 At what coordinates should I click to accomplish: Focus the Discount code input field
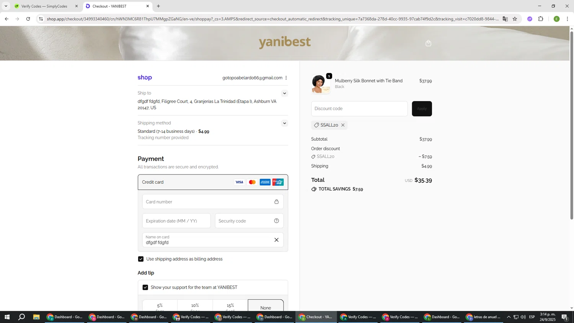point(359,109)
